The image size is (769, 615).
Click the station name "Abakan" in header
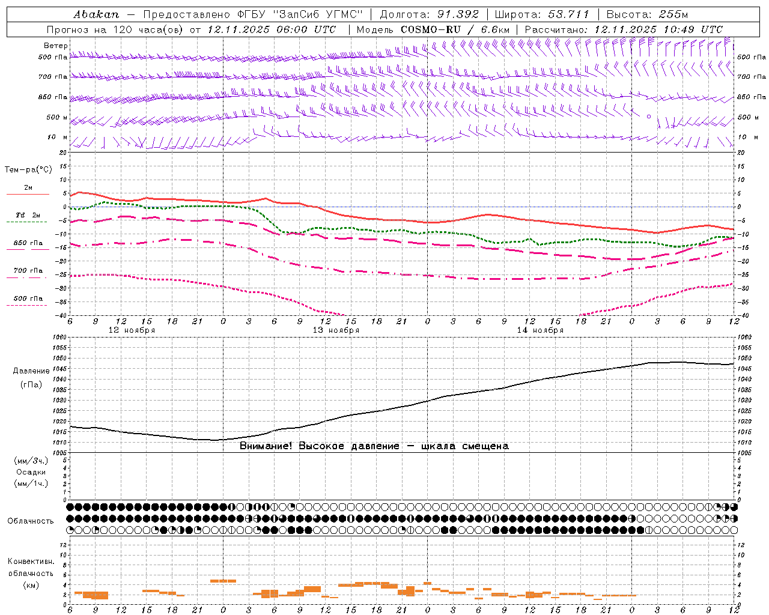coord(96,14)
